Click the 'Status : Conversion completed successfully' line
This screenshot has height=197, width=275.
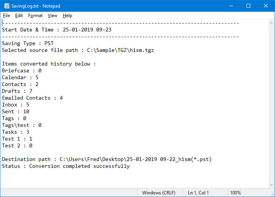[x=66, y=166]
